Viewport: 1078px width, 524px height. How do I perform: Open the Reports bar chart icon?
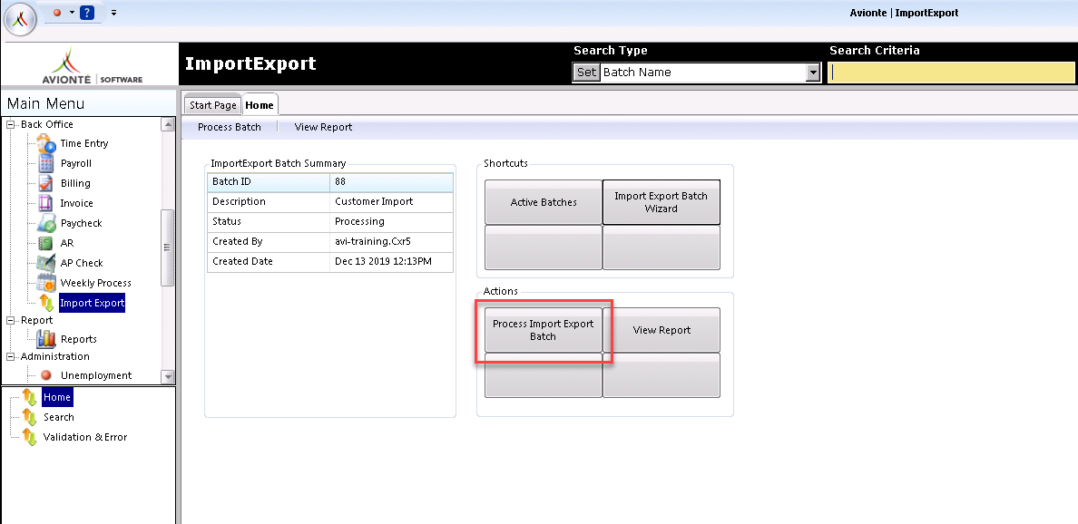click(x=46, y=339)
